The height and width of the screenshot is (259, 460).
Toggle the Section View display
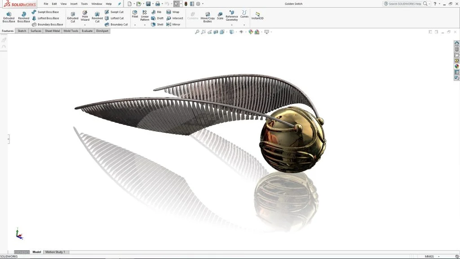point(217,31)
